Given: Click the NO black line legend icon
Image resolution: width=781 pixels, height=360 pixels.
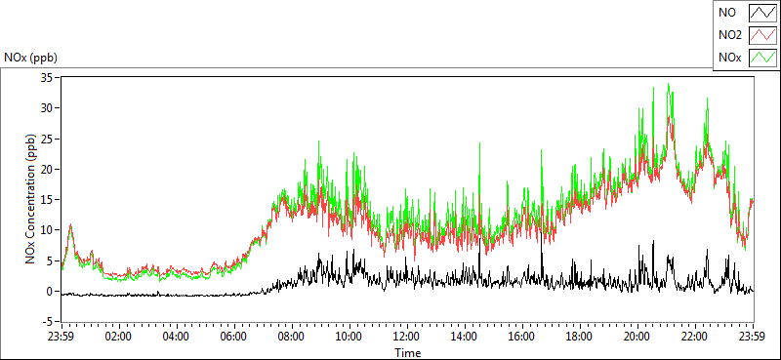Looking at the screenshot, I should [x=762, y=13].
